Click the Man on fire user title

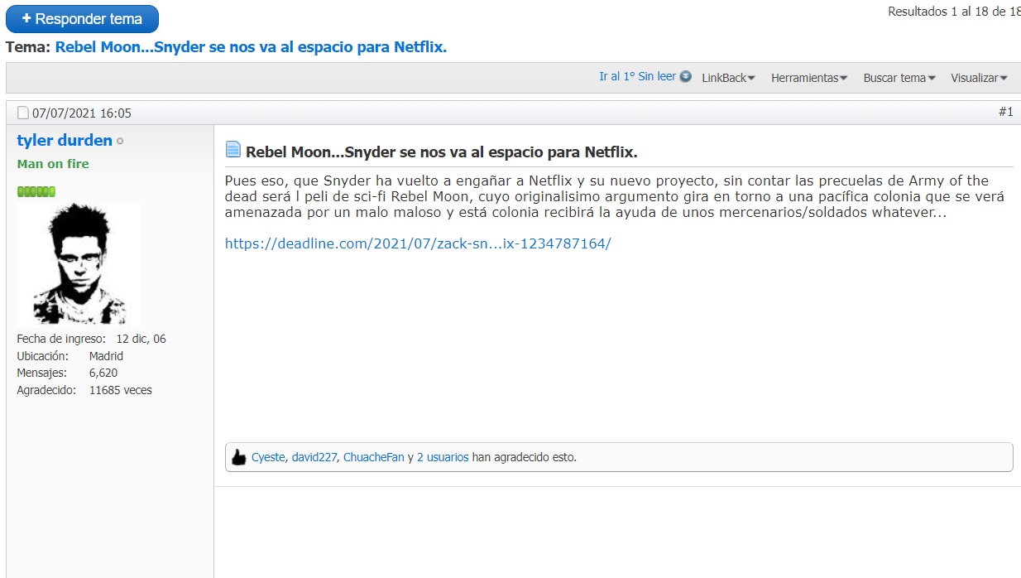(53, 164)
